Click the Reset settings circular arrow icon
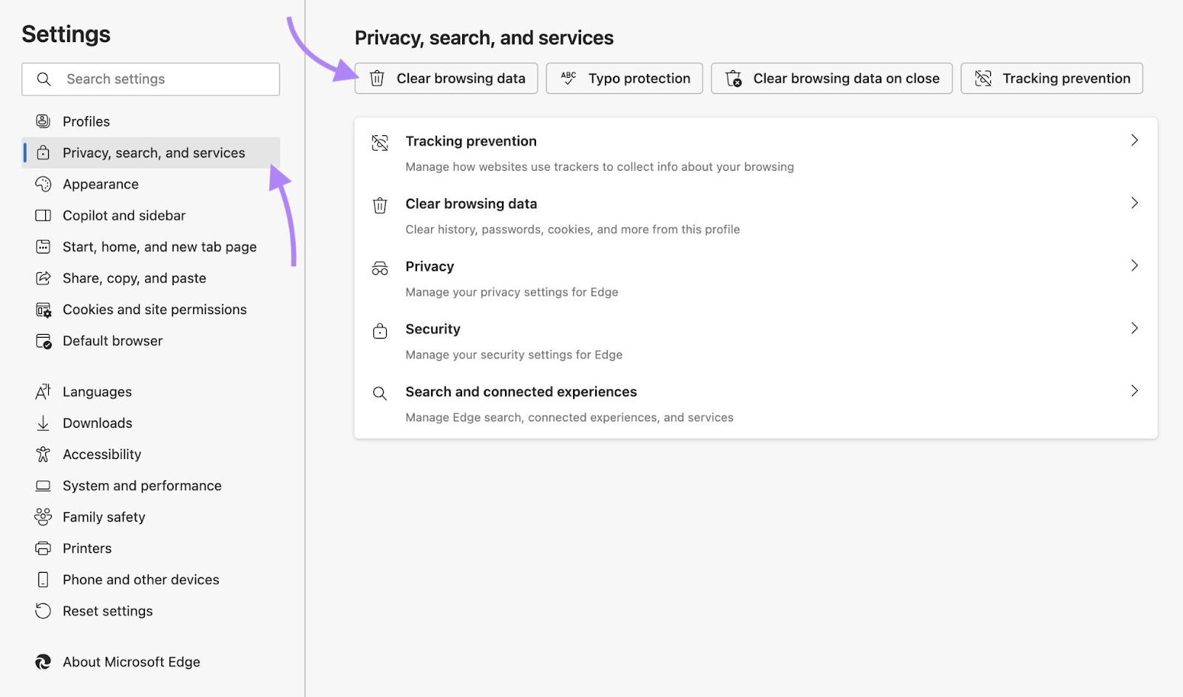Screen dimensions: 1183x697 click(44, 611)
